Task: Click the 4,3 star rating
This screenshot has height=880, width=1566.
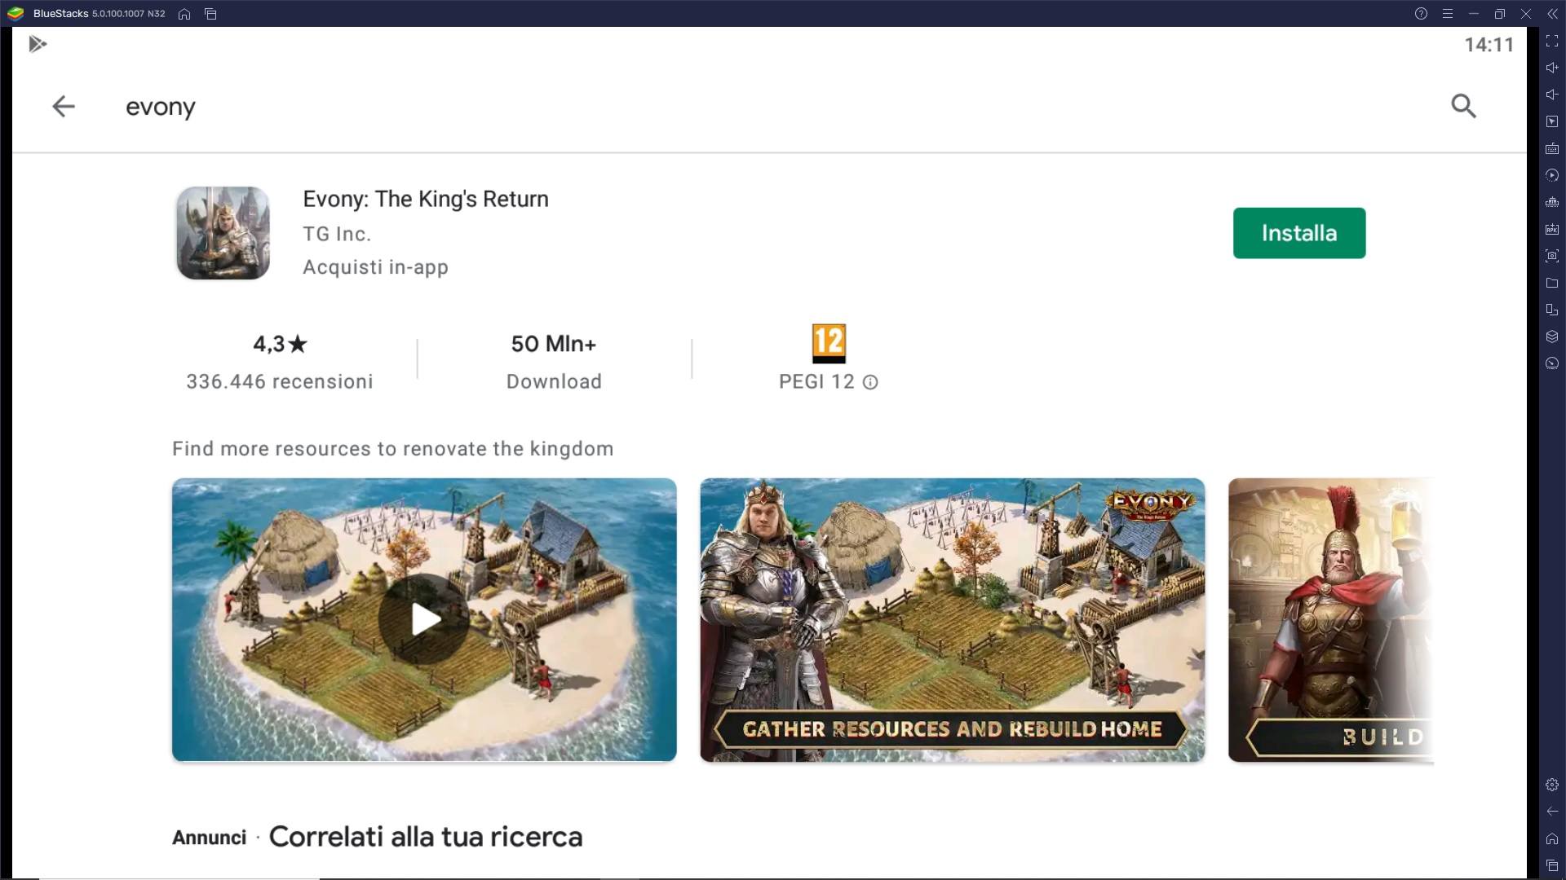Action: click(280, 344)
